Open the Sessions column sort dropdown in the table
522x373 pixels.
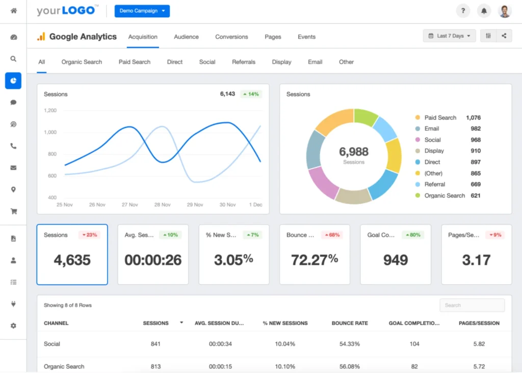181,323
